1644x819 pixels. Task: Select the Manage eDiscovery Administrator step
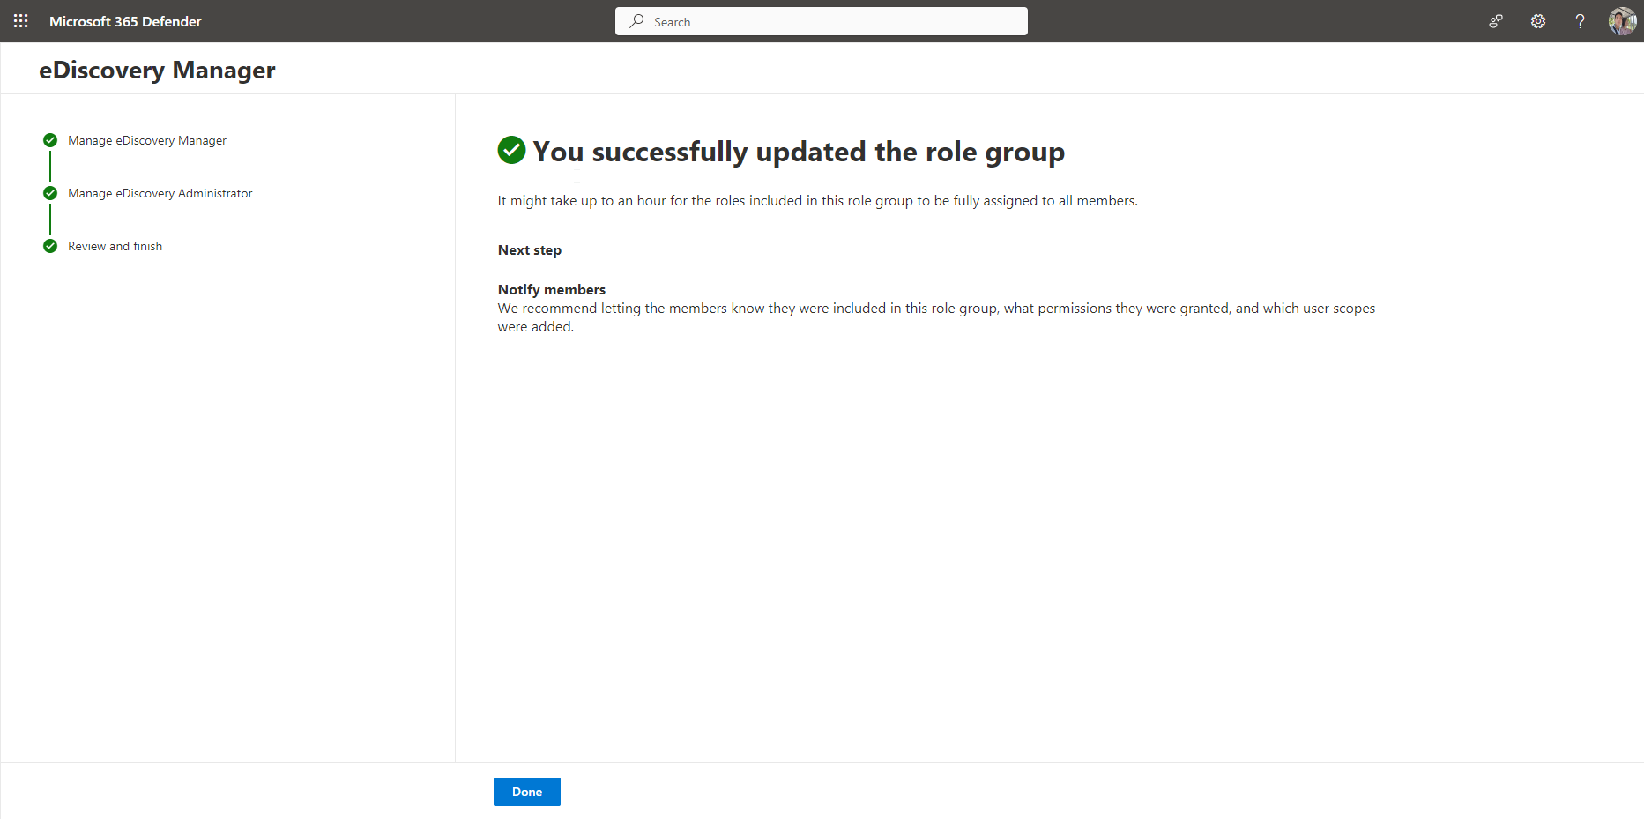[160, 193]
